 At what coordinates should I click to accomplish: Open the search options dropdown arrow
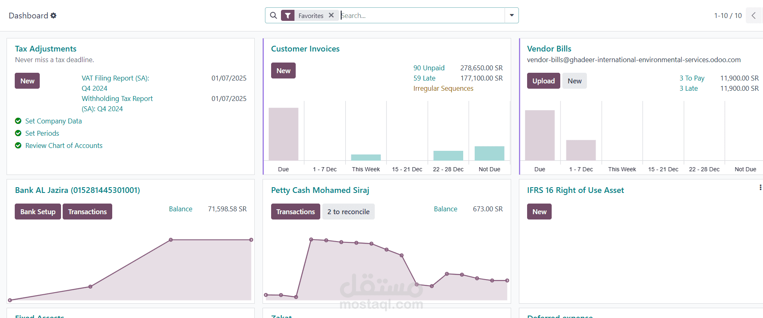coord(512,16)
